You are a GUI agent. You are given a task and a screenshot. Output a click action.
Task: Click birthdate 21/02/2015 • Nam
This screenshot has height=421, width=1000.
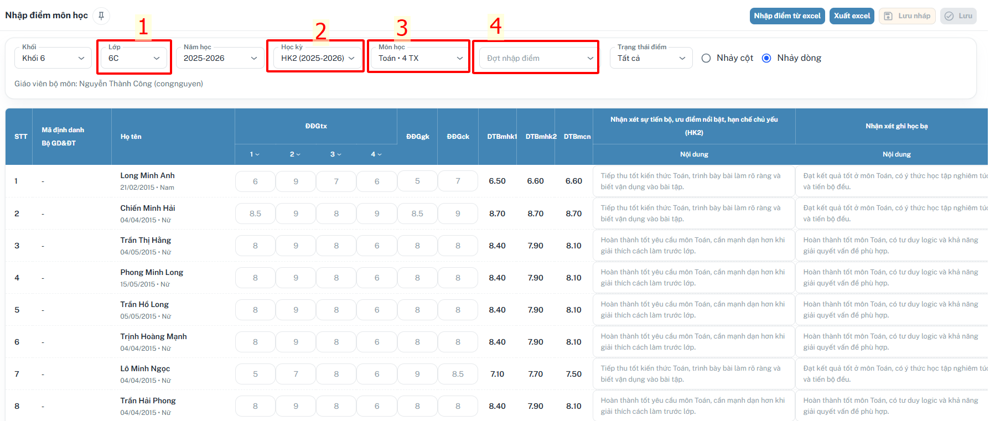[147, 188]
